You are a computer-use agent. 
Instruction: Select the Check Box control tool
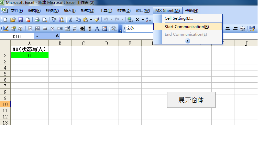(30, 29)
